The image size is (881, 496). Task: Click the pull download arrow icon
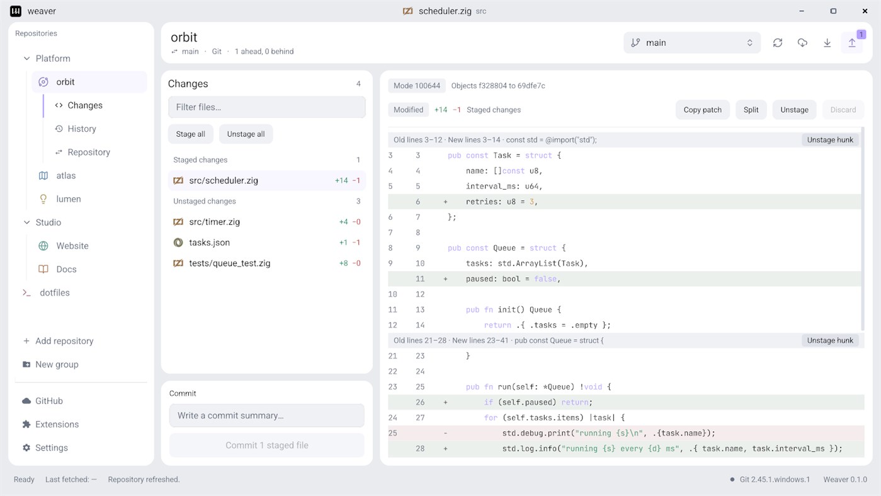827,43
